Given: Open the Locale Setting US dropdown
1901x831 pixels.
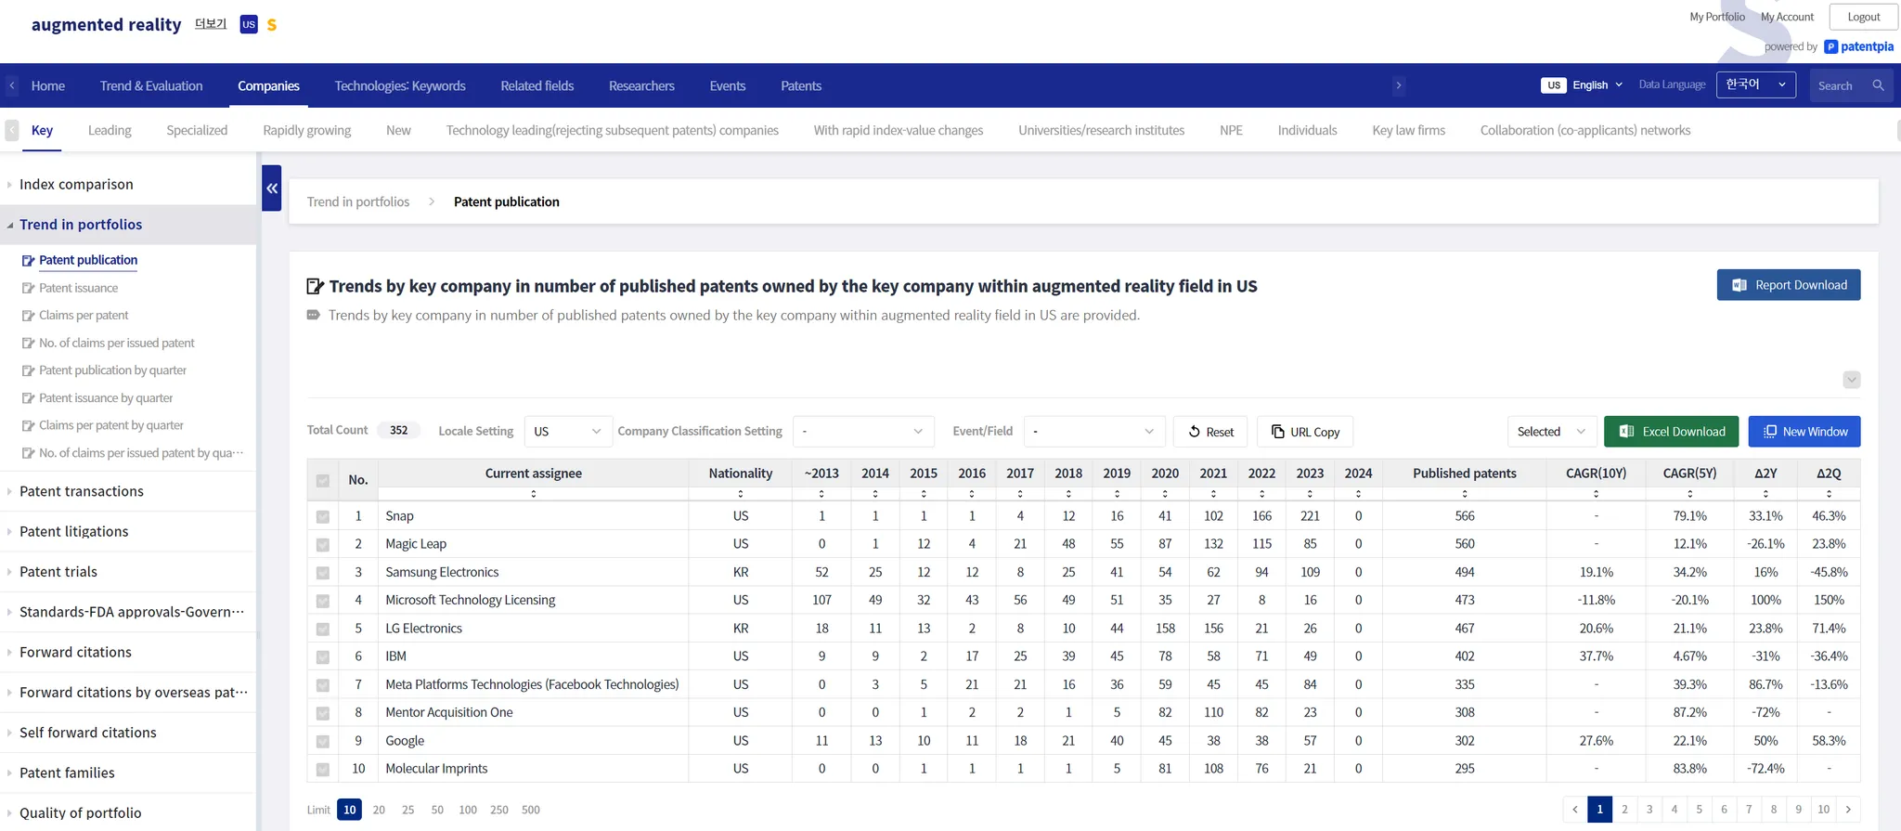Looking at the screenshot, I should click(567, 432).
